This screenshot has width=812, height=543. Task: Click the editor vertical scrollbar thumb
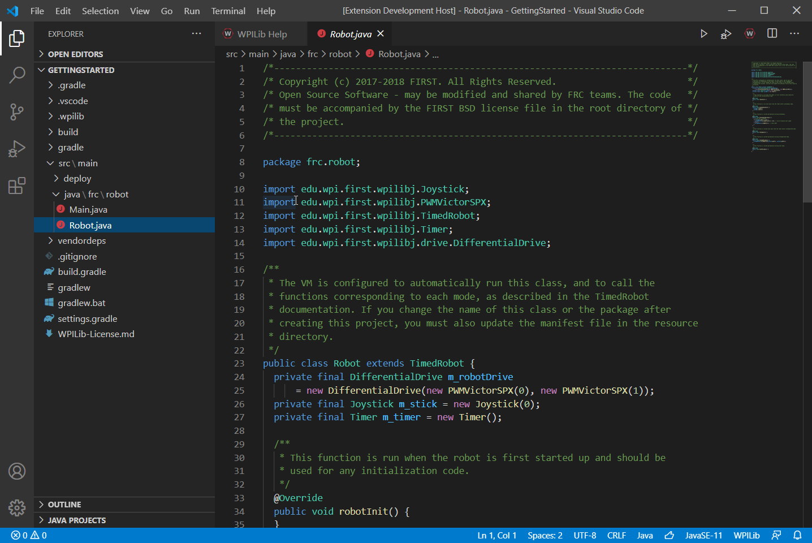(x=807, y=131)
